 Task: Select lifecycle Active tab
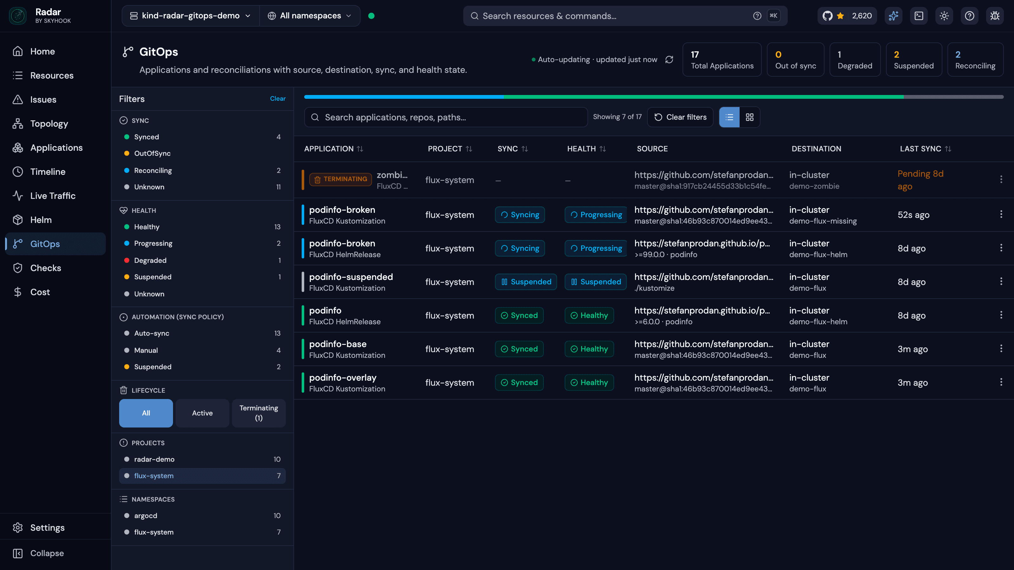[202, 413]
